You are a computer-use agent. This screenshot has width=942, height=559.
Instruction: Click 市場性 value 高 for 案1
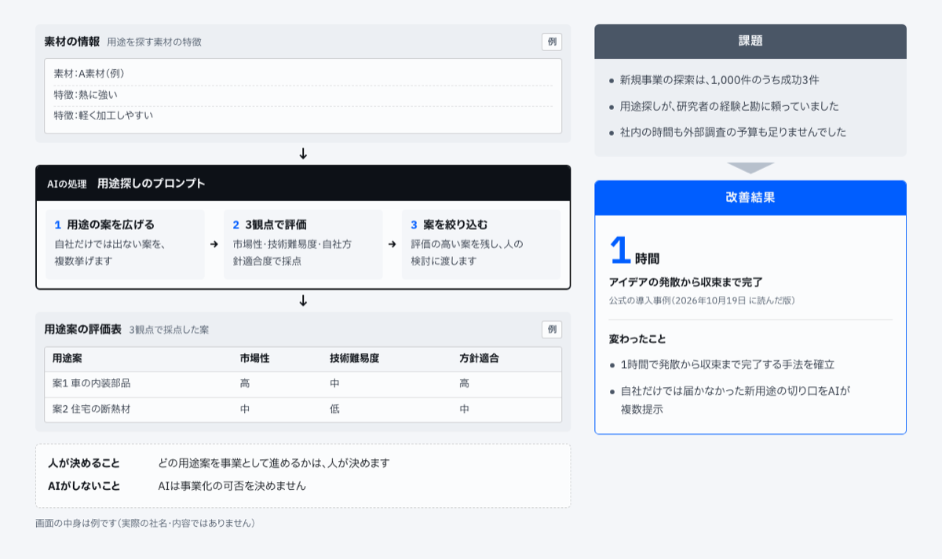tap(245, 384)
